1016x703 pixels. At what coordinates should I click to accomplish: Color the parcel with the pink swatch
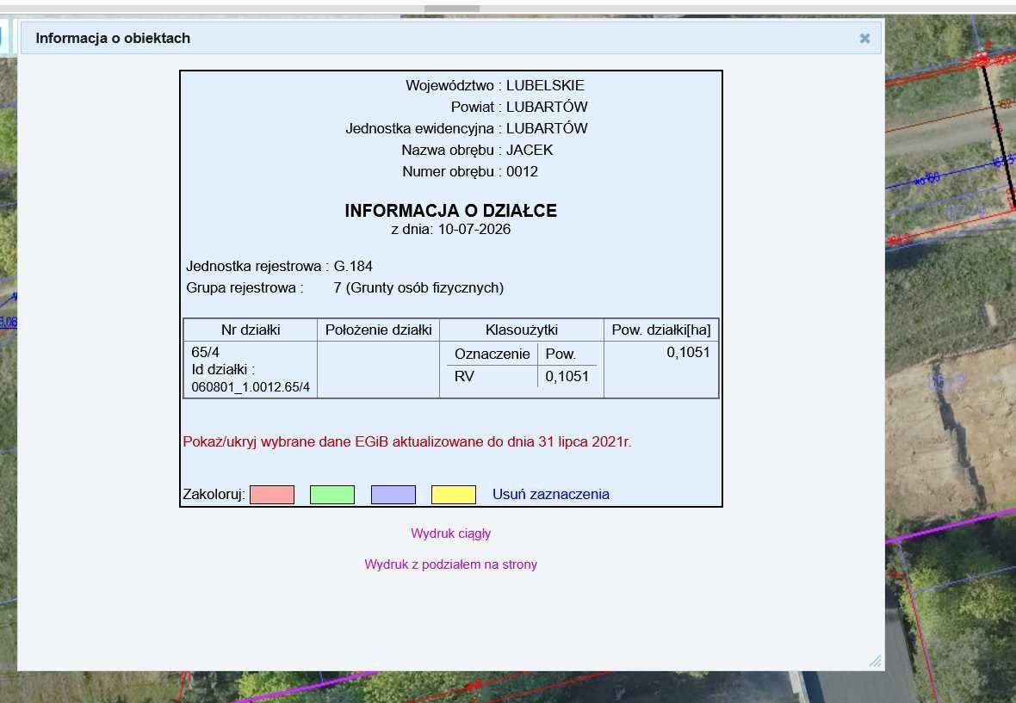tap(272, 495)
